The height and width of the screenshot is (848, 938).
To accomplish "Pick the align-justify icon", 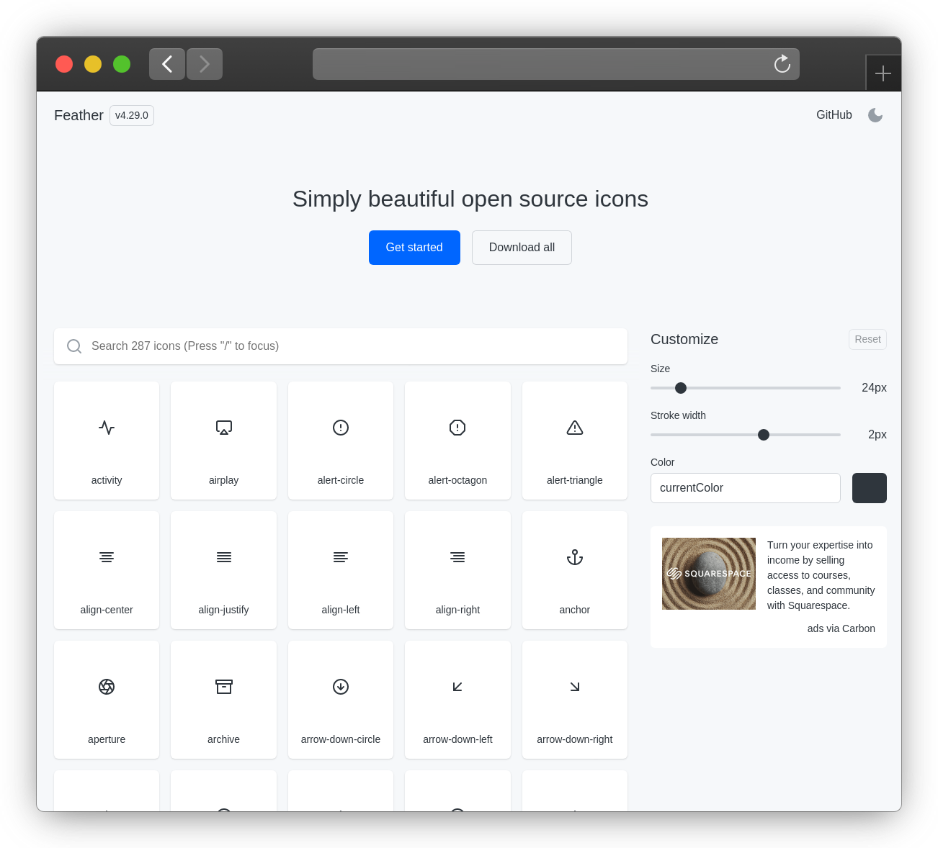I will pos(224,557).
